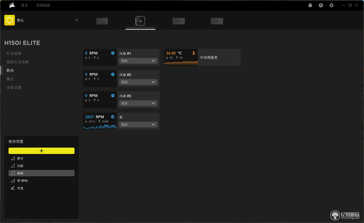Click the 0 RPM reading for 风扇 #2

91,74
